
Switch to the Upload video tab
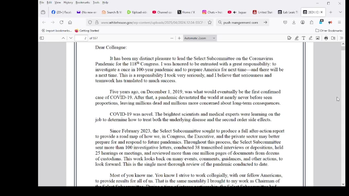137,12
